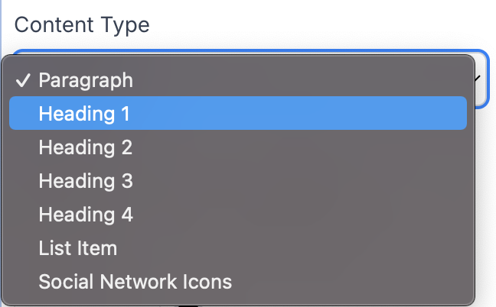Image resolution: width=496 pixels, height=307 pixels.
Task: Keep the currently checked Paragraph type
Action: click(x=86, y=80)
